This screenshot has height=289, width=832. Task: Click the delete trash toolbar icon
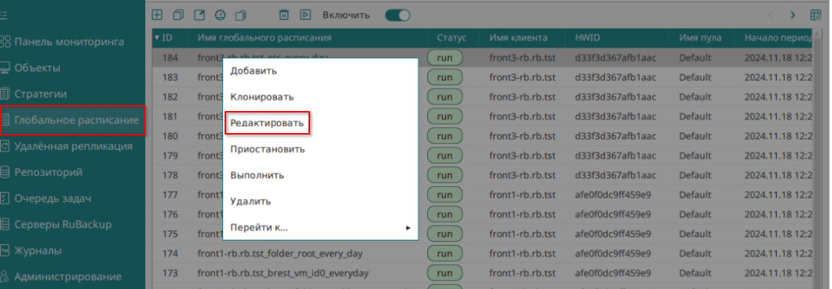click(284, 15)
